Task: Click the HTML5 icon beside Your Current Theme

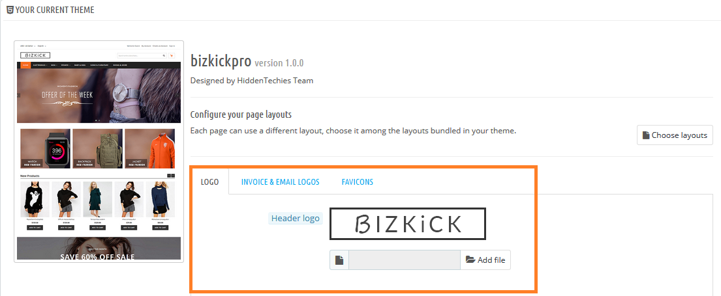Action: [10, 10]
